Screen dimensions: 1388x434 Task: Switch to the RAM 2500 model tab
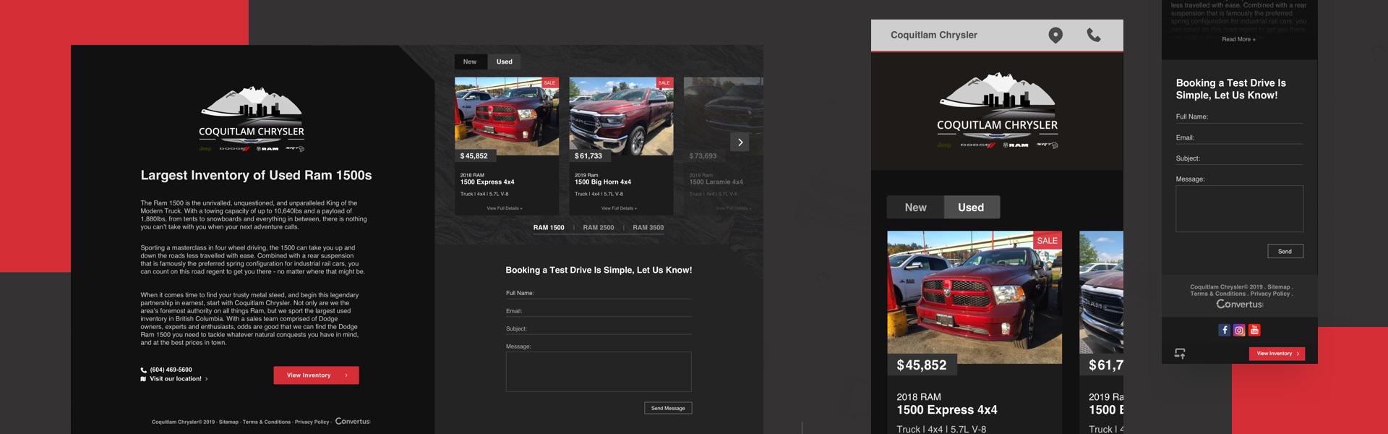click(599, 228)
